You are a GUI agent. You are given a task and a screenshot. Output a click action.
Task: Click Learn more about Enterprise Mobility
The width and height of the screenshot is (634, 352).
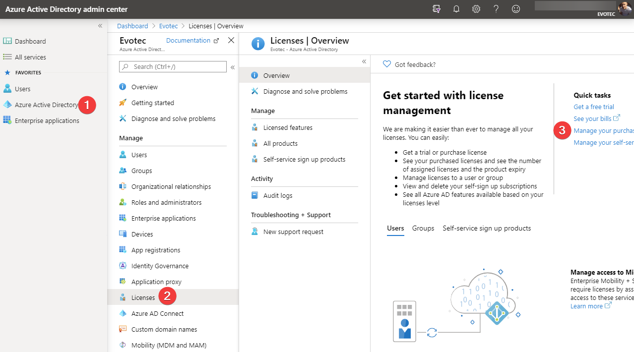(587, 306)
